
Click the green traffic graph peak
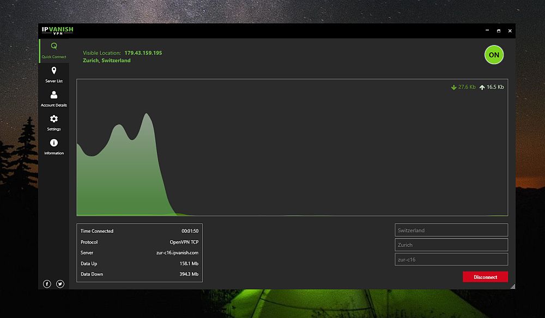click(x=146, y=115)
